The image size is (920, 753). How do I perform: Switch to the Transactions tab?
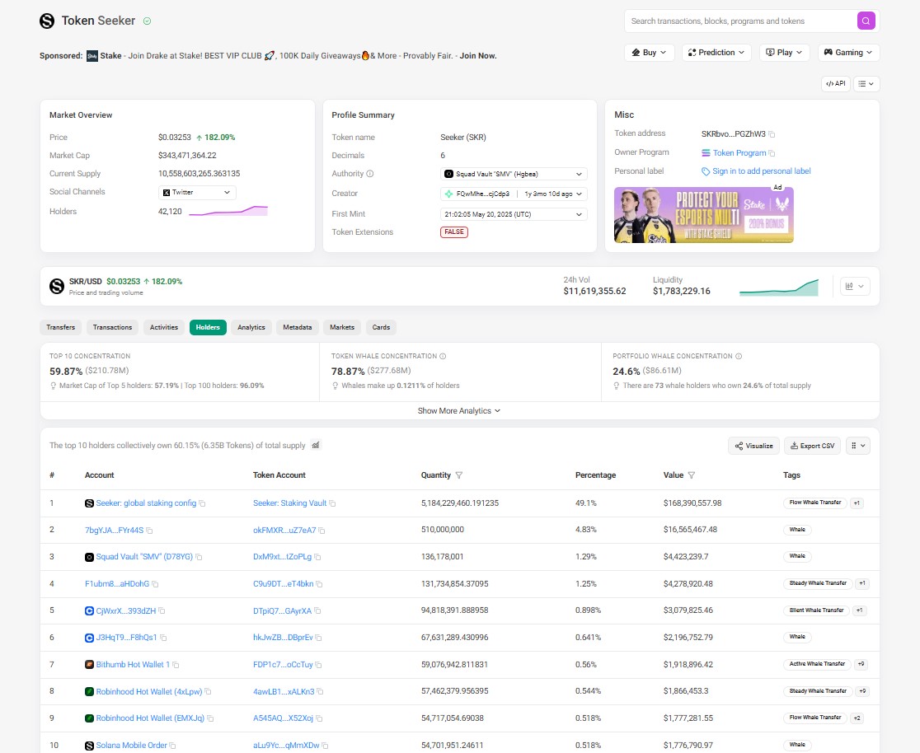[112, 327]
